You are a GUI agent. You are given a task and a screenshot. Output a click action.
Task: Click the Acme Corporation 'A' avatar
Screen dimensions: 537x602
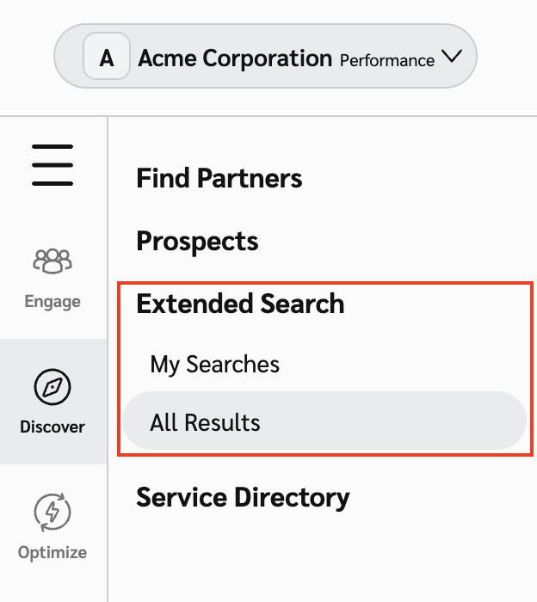coord(107,58)
